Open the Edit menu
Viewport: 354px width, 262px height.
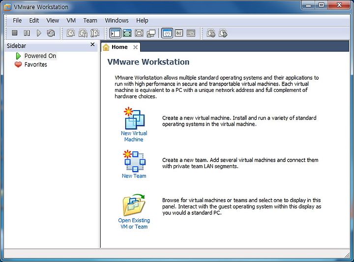34,21
